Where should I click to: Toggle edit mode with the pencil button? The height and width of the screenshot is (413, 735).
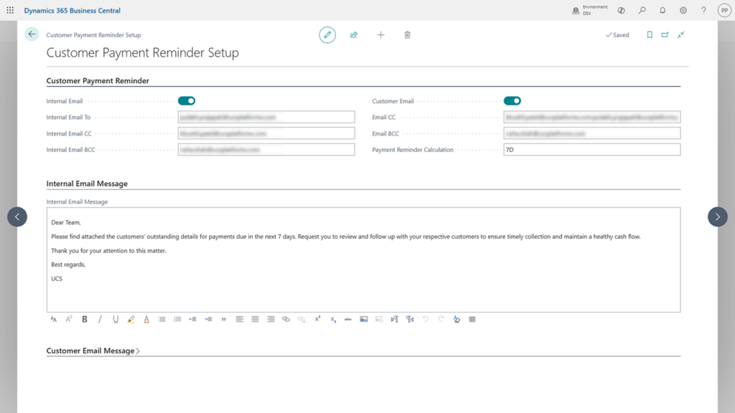click(327, 34)
